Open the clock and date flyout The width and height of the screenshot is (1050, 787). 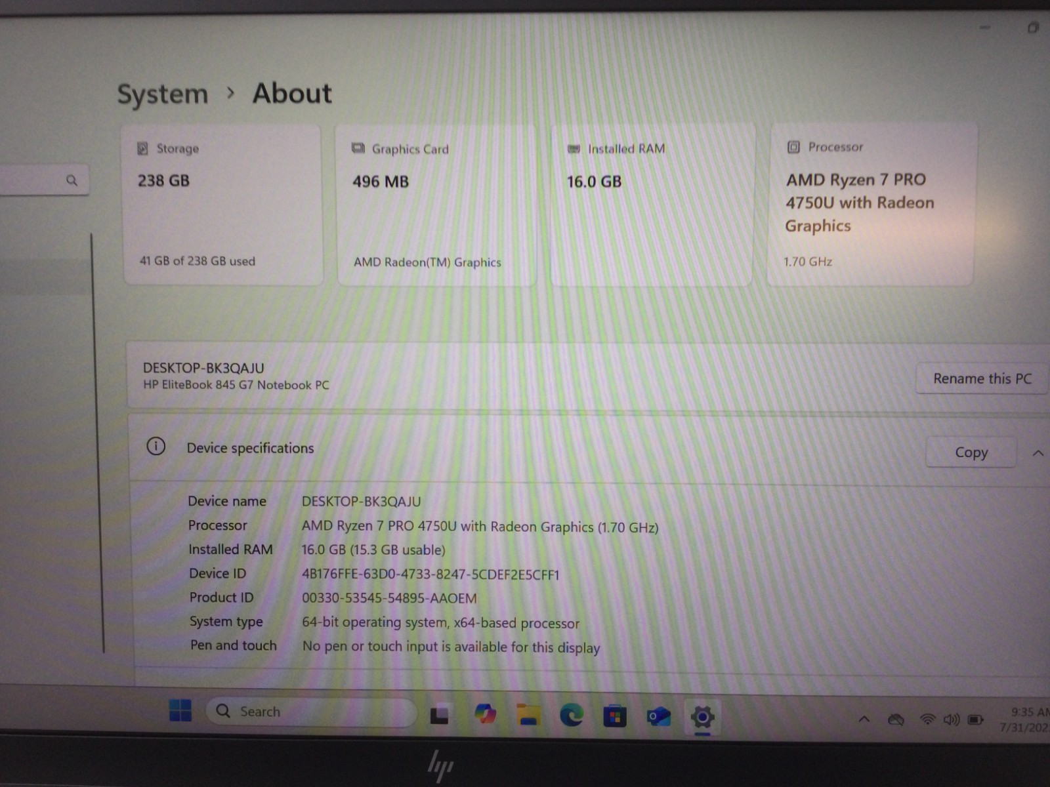tap(1026, 719)
